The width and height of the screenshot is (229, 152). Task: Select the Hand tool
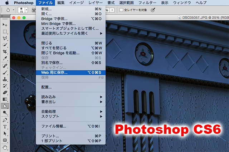(x=5, y=147)
